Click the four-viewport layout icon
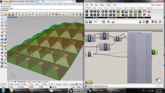This screenshot has width=165, height=93. 56,14
